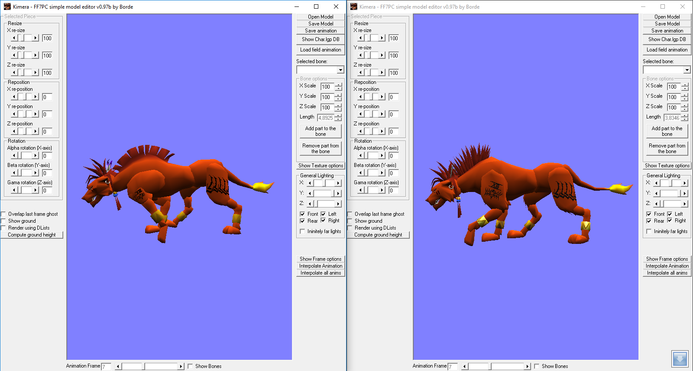Increase bone Length with up arrow, left window
The height and width of the screenshot is (371, 693).
click(x=338, y=116)
